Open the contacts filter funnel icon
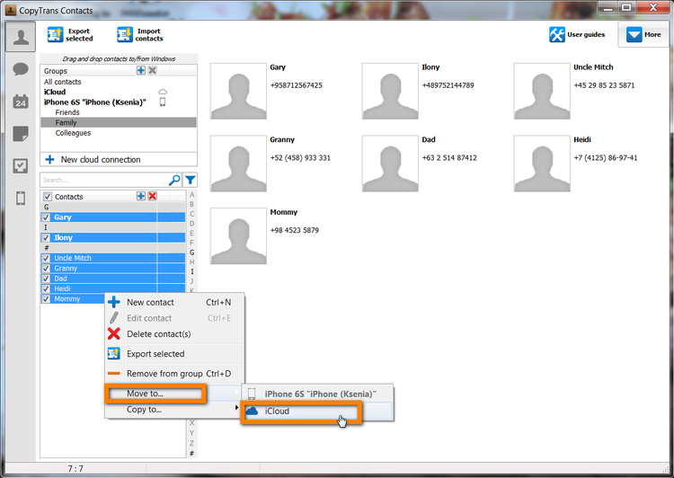The height and width of the screenshot is (478, 674). point(190,180)
